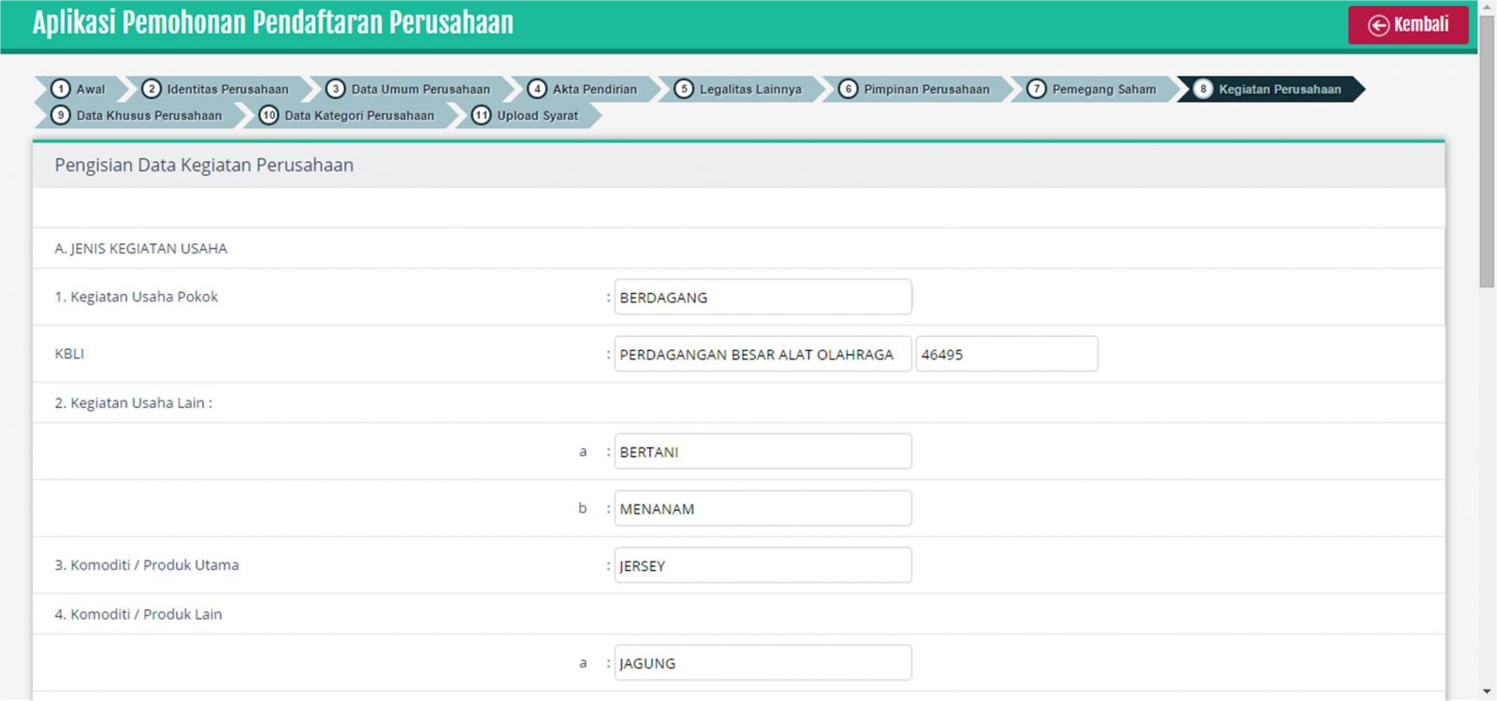Screen dimensions: 1497x701
Task: Click step 8 Kegiatan Perusahaan tab
Action: tap(1268, 89)
